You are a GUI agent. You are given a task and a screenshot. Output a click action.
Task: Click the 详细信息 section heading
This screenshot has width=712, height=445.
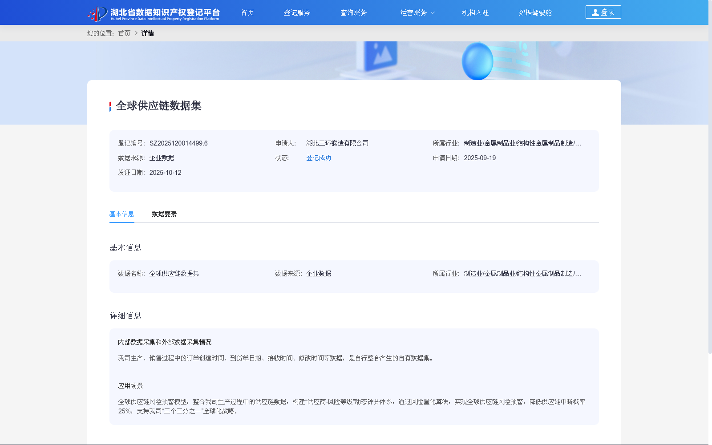[125, 316]
